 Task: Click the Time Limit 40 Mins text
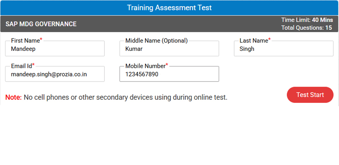coord(307,20)
